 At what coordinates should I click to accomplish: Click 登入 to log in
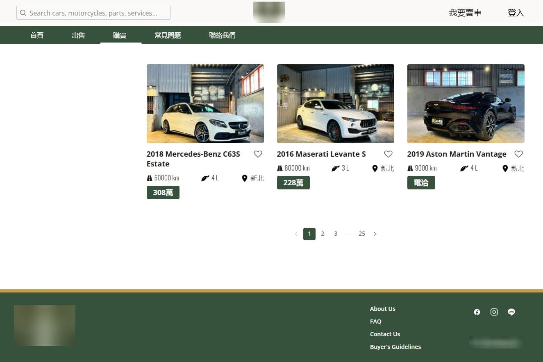coord(516,13)
